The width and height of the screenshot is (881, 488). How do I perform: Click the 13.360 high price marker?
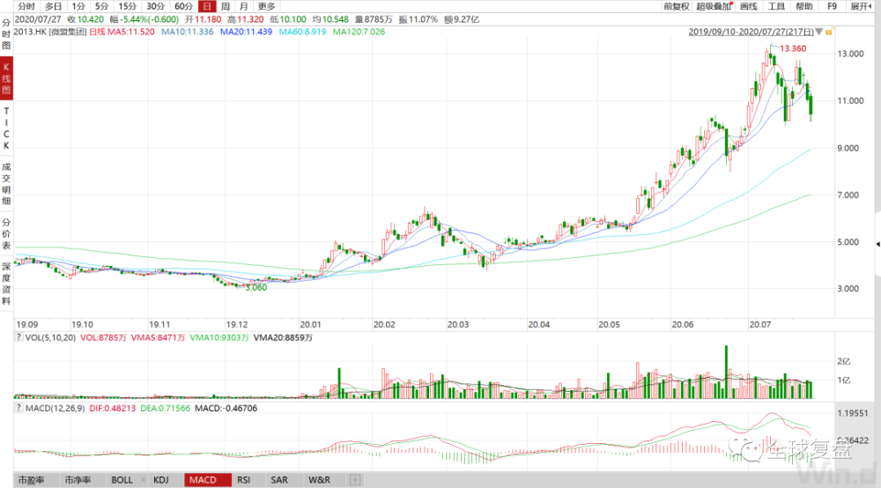[793, 48]
